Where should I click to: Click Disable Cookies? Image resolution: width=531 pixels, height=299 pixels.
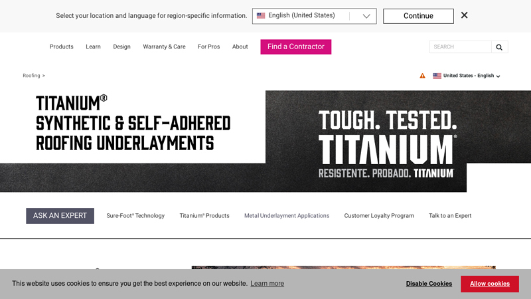pos(429,284)
